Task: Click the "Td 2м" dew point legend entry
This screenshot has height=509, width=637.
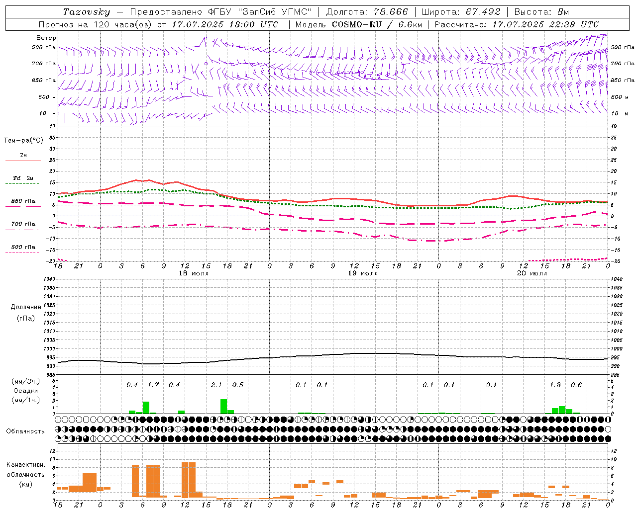Action: [x=23, y=178]
